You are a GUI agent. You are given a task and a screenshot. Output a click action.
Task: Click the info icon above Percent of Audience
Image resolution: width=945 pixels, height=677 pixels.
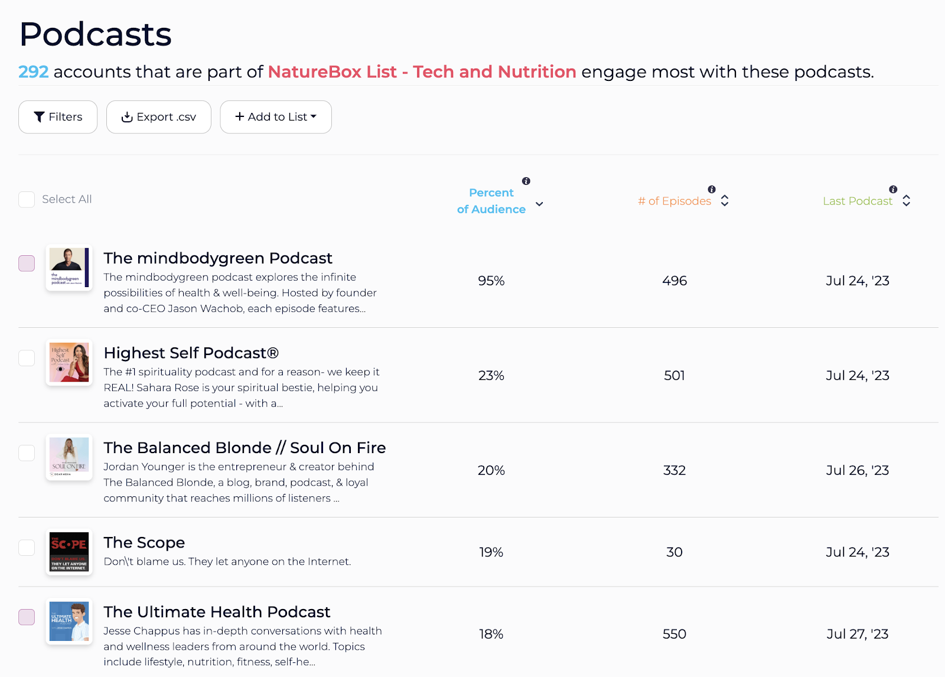[526, 181]
